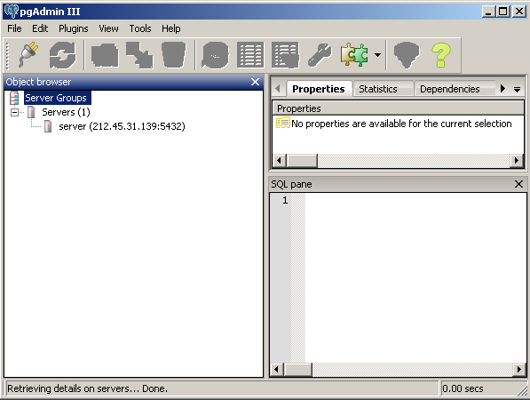
Task: Collapse the Servers (1) tree node
Action: (14, 112)
